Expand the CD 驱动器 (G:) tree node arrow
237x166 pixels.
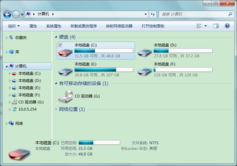pyautogui.click(x=10, y=102)
